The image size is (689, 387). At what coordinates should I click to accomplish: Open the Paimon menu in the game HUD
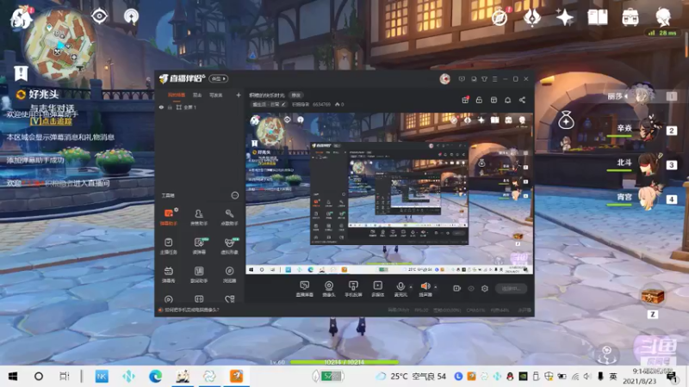[21, 18]
